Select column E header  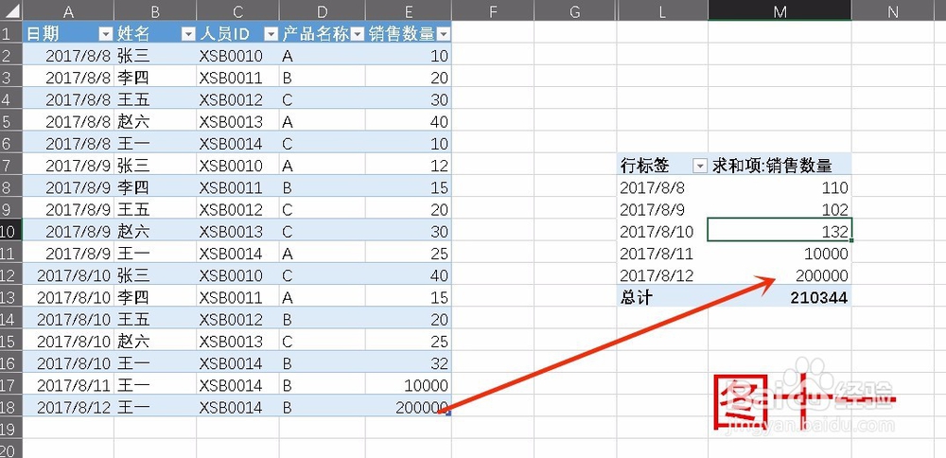(409, 10)
